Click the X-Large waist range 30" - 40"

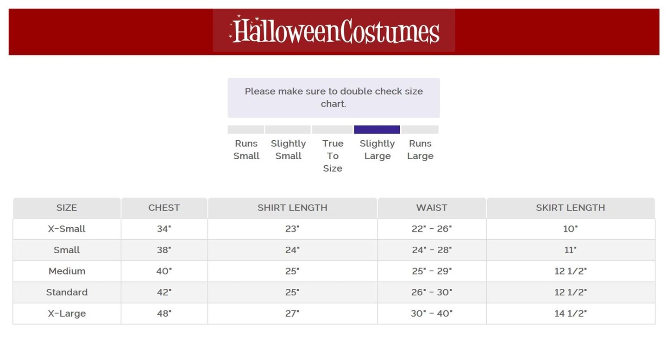[x=432, y=313]
